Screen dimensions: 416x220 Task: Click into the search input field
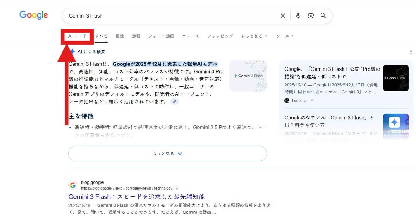pyautogui.click(x=170, y=16)
